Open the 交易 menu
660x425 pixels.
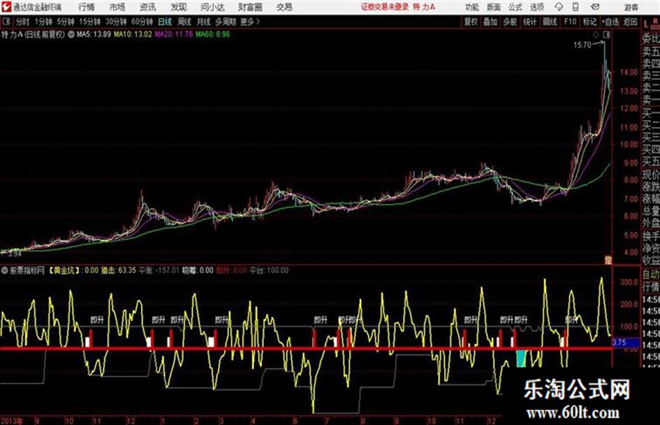click(284, 7)
